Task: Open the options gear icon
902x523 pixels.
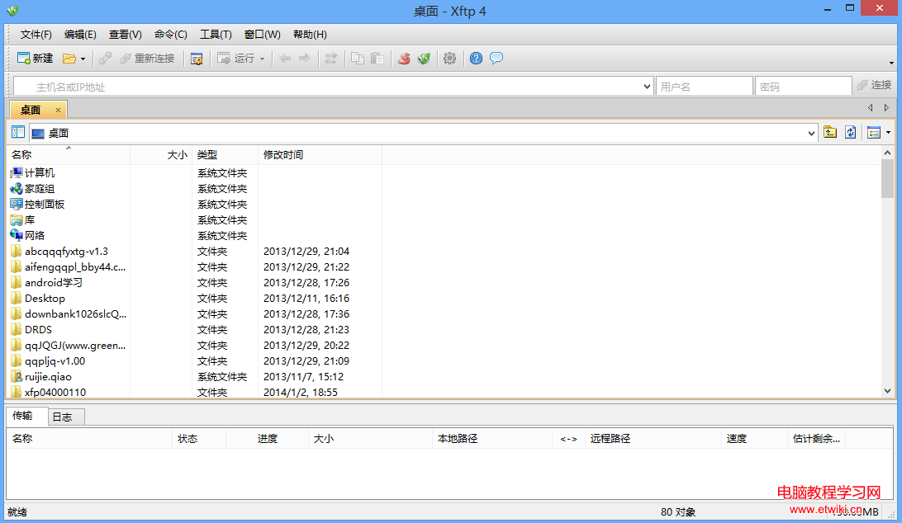Action: pos(450,58)
